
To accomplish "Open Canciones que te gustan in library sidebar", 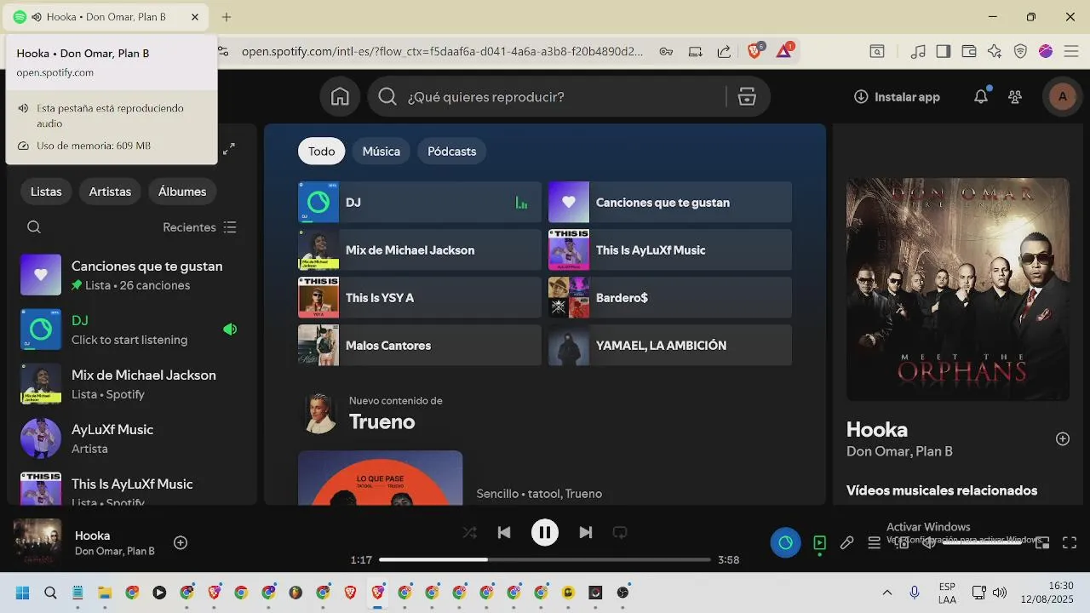I will 131,275.
